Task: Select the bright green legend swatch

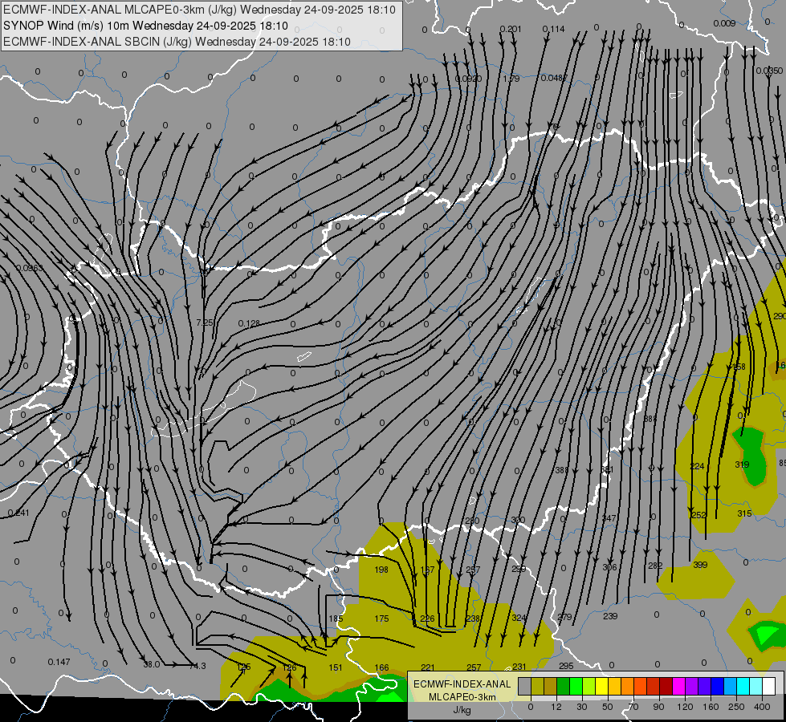Action: 576,686
